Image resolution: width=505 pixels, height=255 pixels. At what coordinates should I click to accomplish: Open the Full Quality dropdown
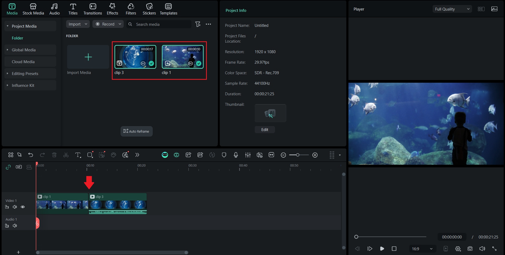coord(452,9)
